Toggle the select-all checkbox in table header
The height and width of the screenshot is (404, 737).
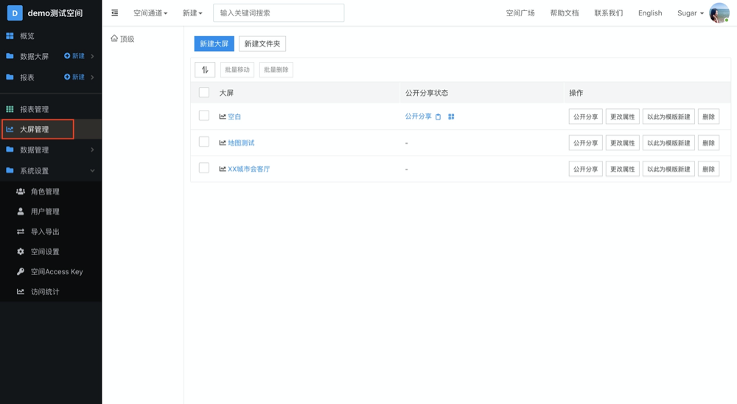(204, 93)
